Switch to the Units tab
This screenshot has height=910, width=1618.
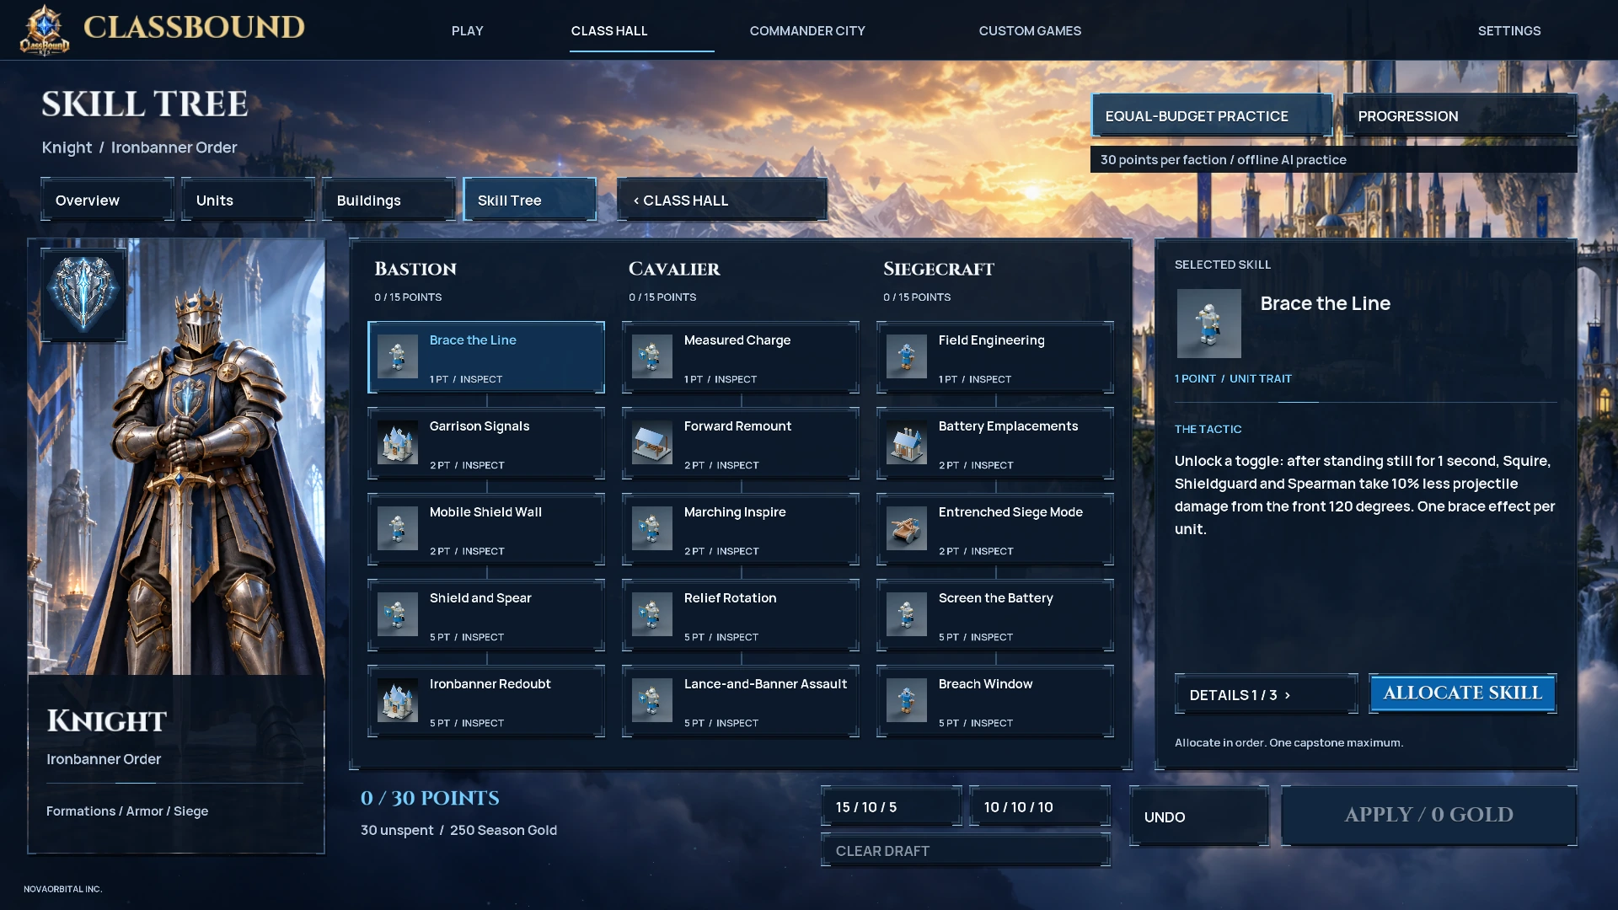point(249,200)
